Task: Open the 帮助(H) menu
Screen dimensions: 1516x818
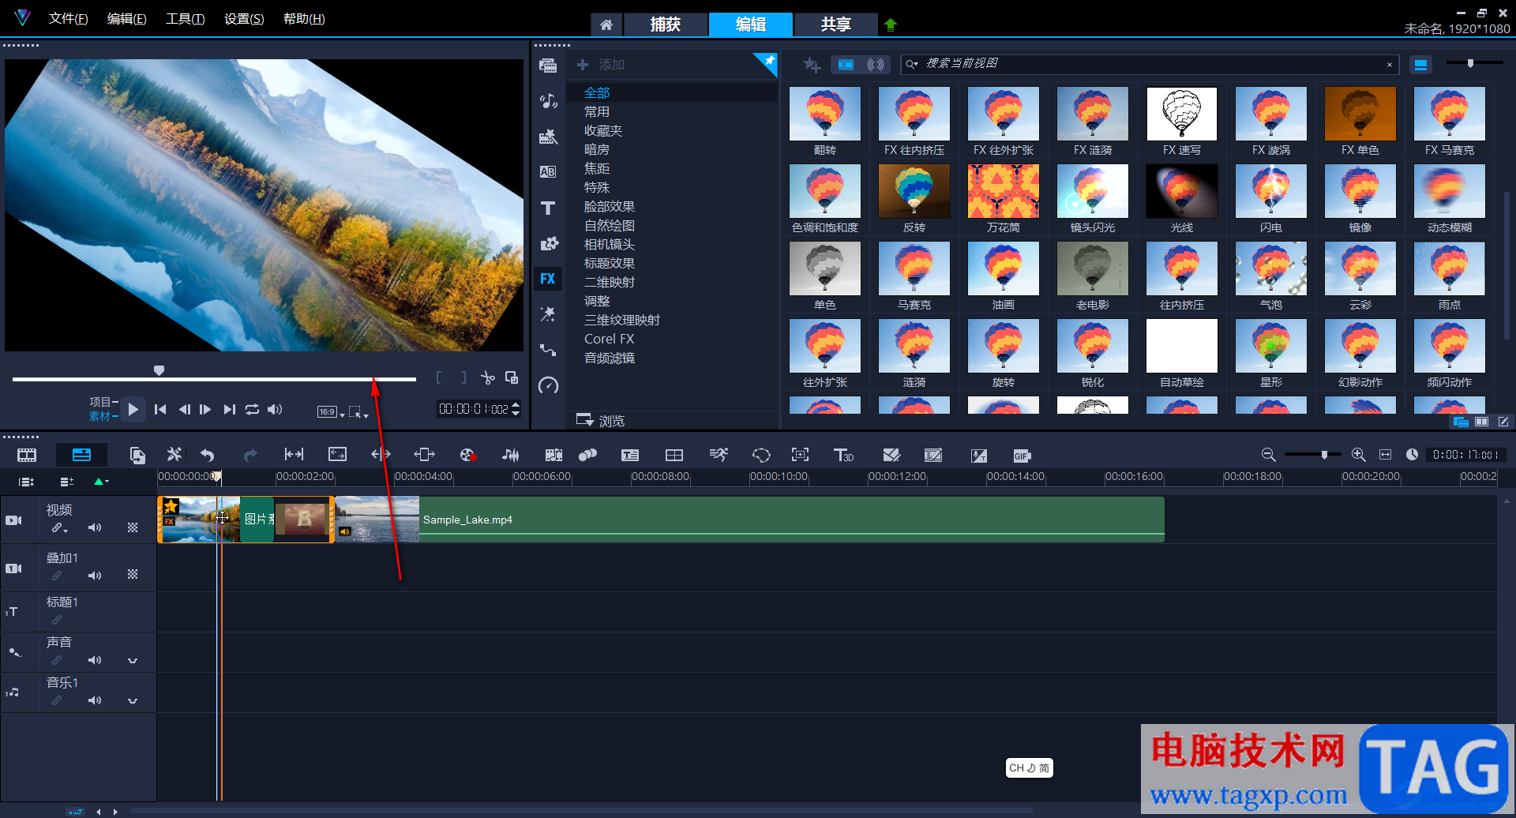Action: tap(304, 19)
